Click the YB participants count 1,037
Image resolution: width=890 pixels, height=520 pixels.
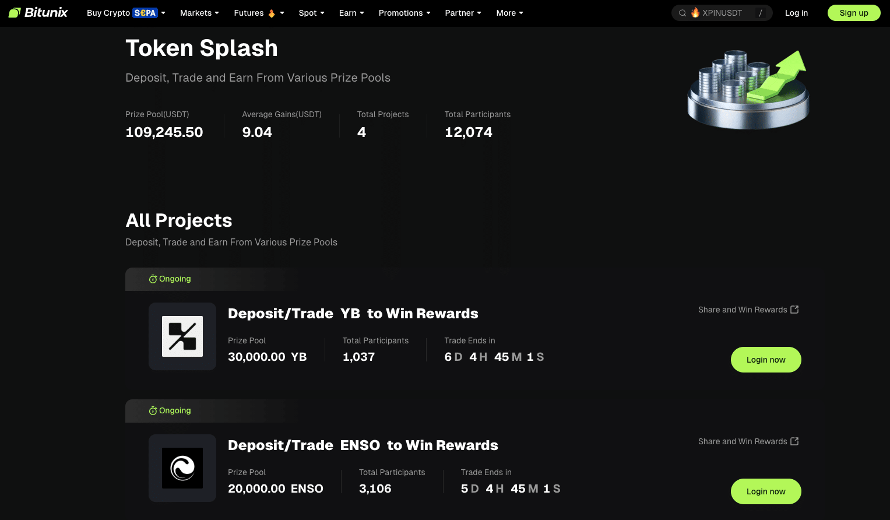(359, 357)
